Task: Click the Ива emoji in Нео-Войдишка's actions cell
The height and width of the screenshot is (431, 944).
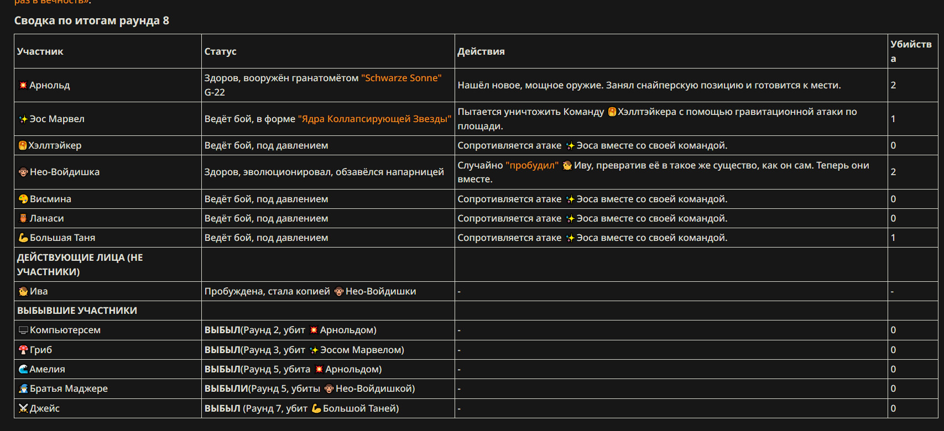Action: tap(567, 165)
